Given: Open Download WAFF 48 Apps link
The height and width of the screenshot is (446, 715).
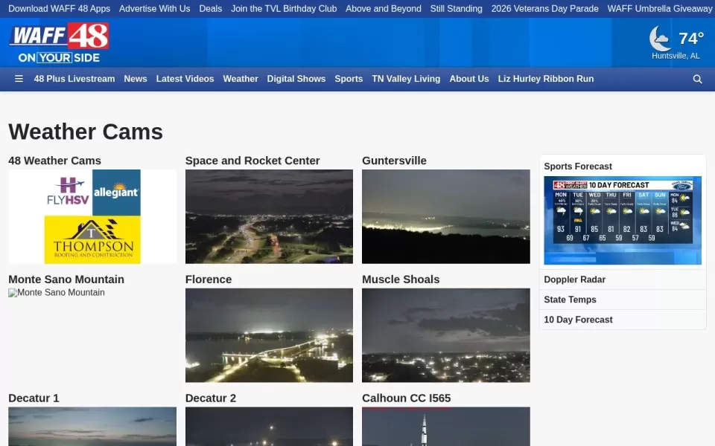Looking at the screenshot, I should (x=60, y=9).
